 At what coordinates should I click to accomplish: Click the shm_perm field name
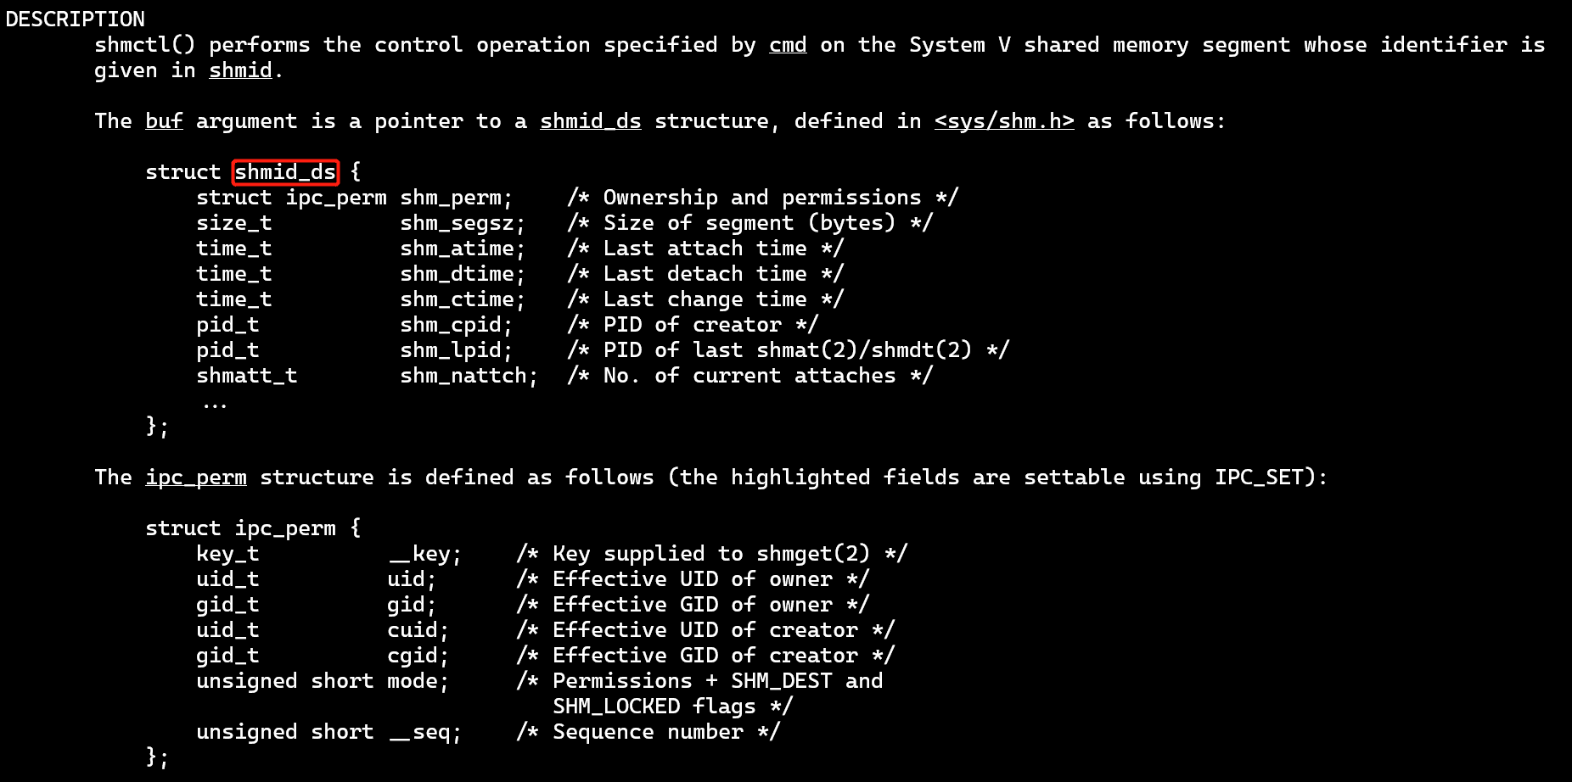click(451, 198)
